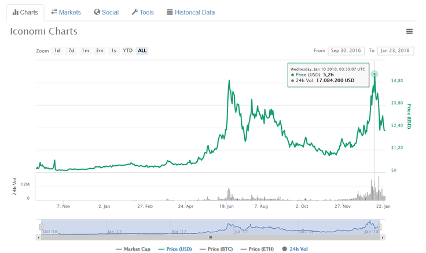Click the navigator scrollbar right arrow
The image size is (426, 253).
coord(383,237)
